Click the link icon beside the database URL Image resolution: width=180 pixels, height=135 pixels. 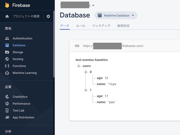[77, 46]
